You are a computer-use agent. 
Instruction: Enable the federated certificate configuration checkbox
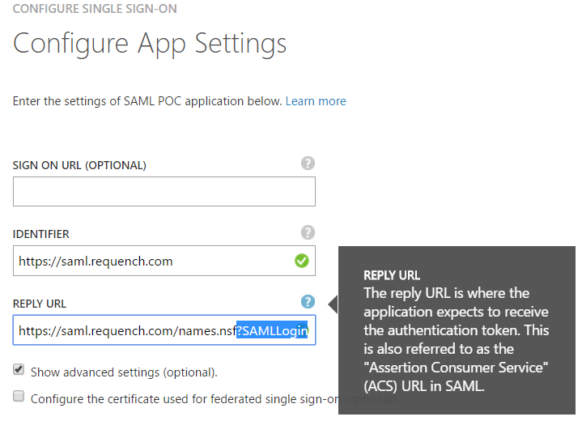(19, 397)
